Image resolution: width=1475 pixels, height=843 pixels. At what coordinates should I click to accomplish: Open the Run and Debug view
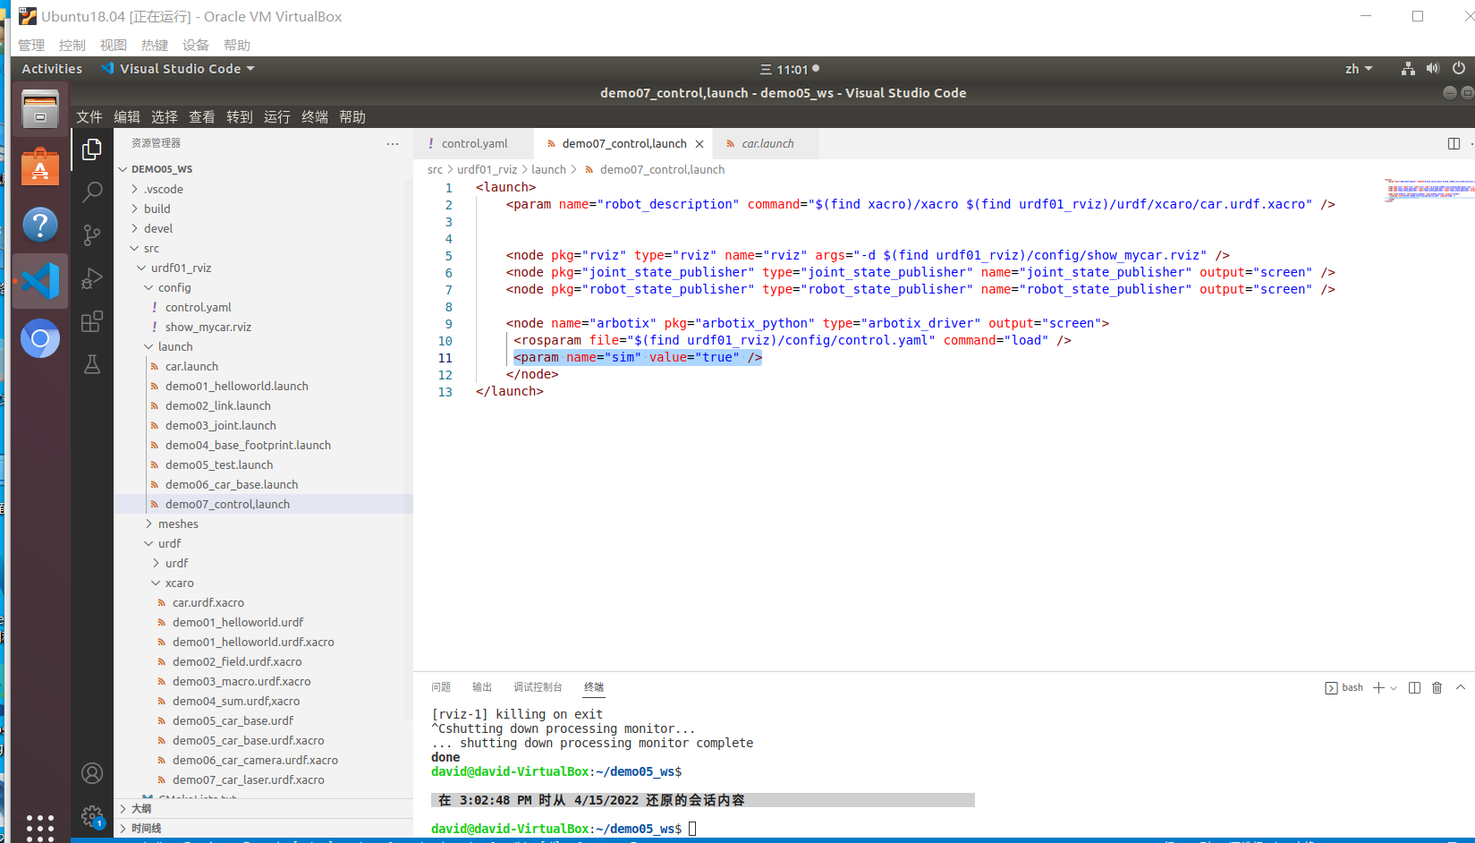[92, 278]
